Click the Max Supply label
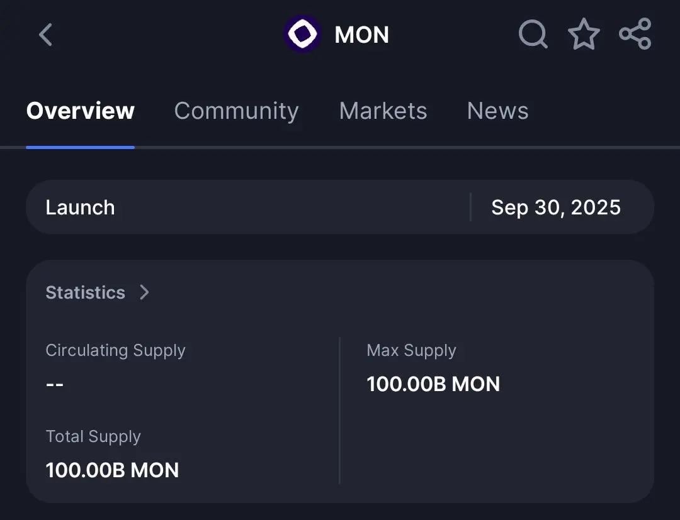 pyautogui.click(x=411, y=351)
